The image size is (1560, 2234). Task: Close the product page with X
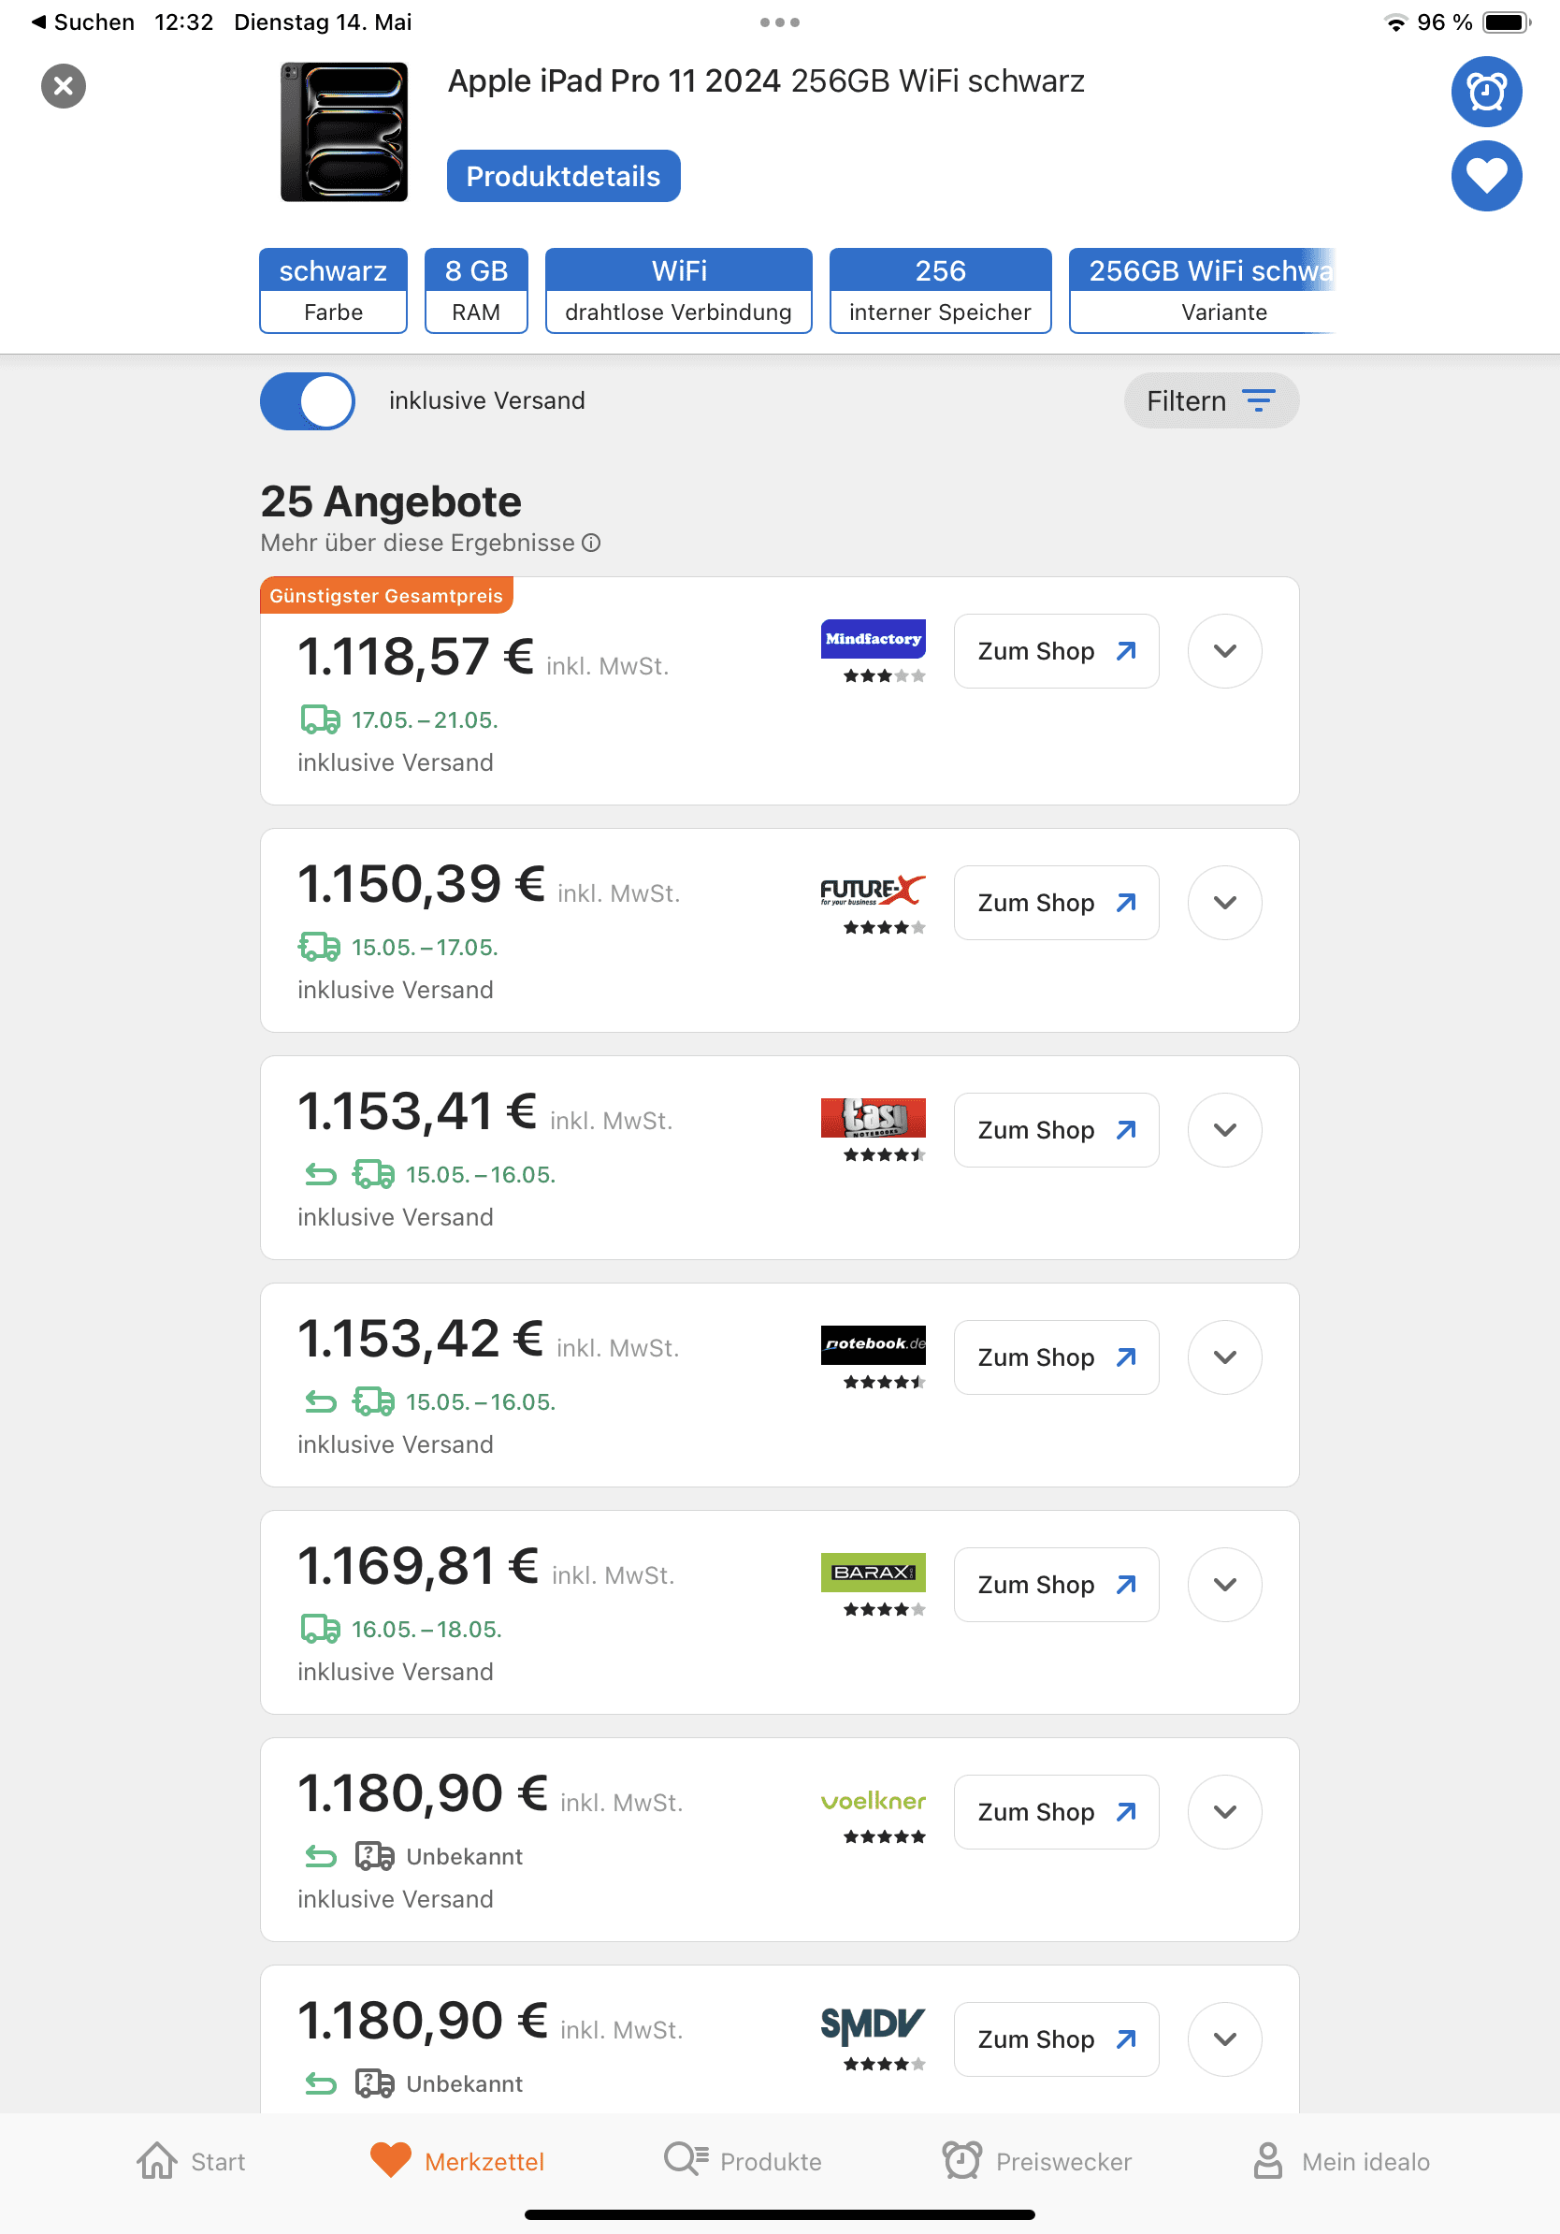click(64, 87)
